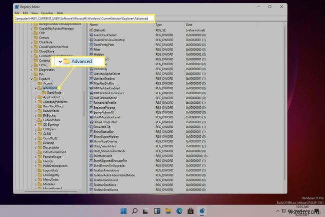Select the ShowSuperHidden value
Viewport: 325px width, 217px height.
click(106, 136)
